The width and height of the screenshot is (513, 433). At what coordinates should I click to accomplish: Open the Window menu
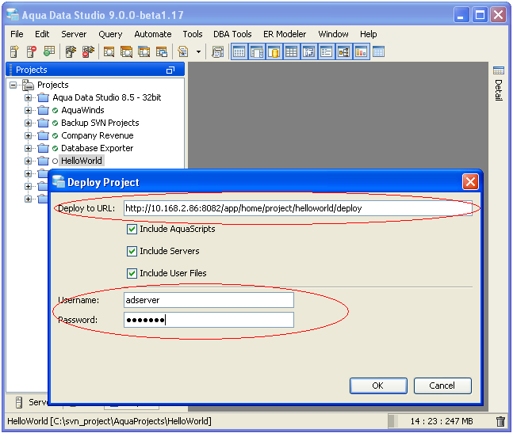[333, 34]
